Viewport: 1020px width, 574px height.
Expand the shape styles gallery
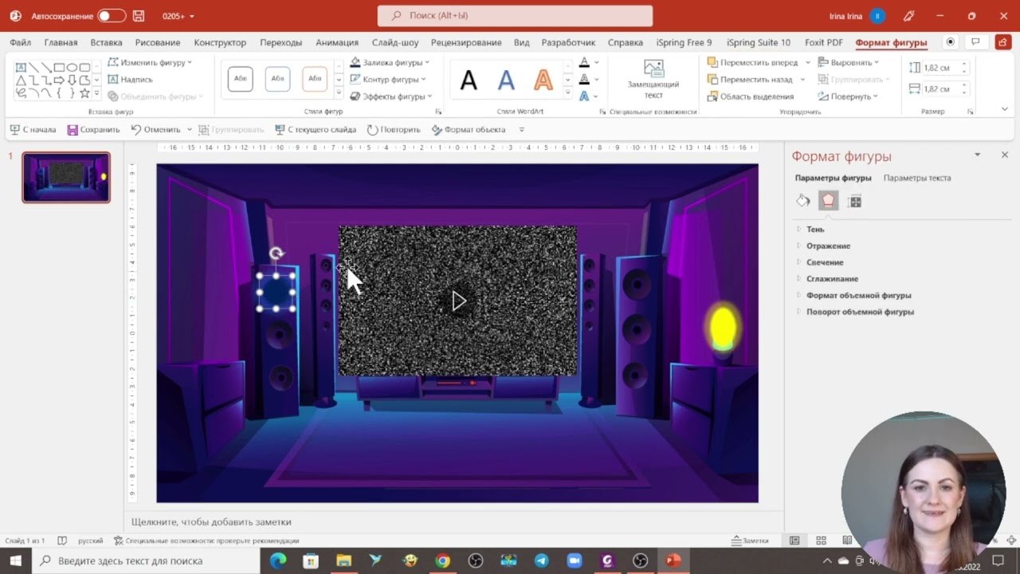[x=339, y=93]
